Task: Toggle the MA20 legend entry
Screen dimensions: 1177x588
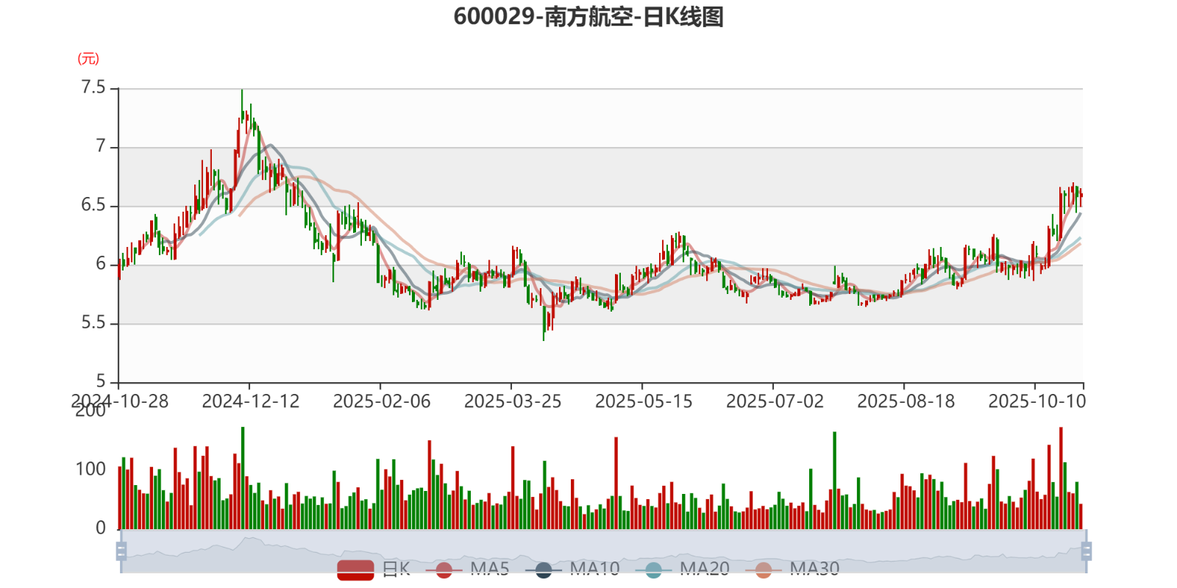Action: [683, 569]
